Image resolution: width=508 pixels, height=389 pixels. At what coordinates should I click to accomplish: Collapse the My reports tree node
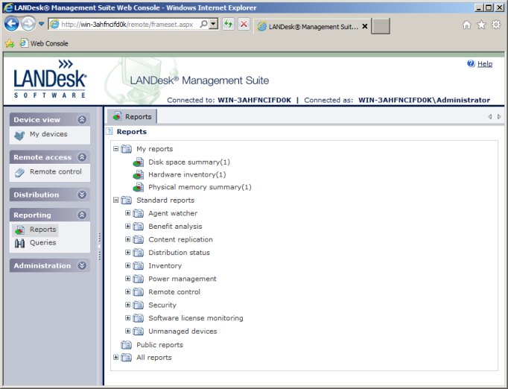[115, 149]
